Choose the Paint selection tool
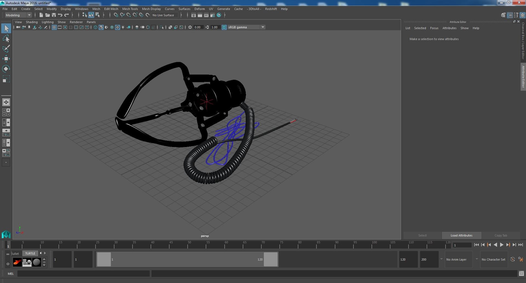This screenshot has width=526, height=283. pyautogui.click(x=6, y=49)
